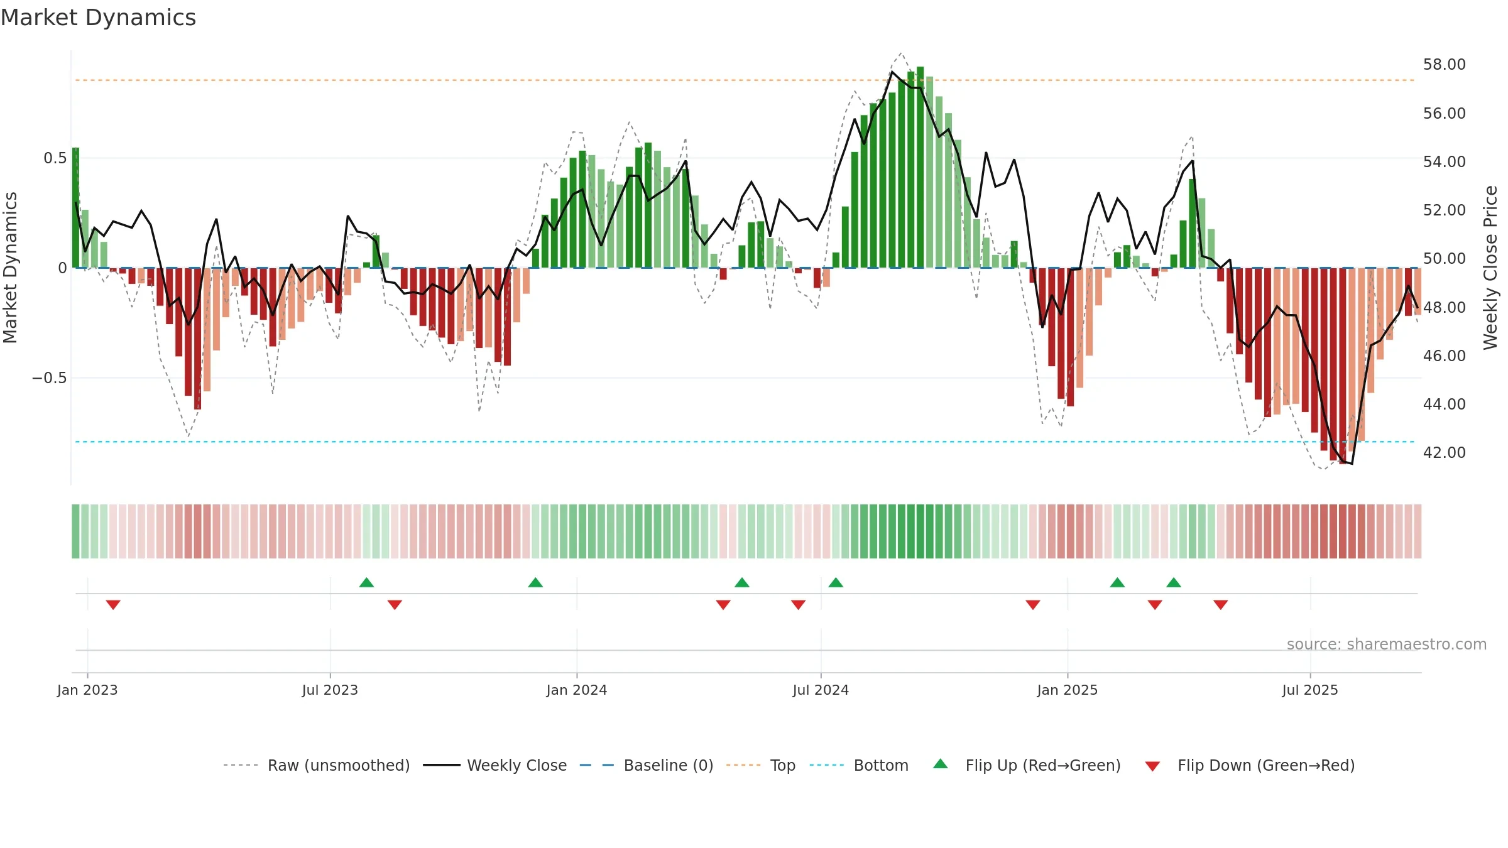Click the Jul 2023 axis label
The height and width of the screenshot is (848, 1508).
330,690
